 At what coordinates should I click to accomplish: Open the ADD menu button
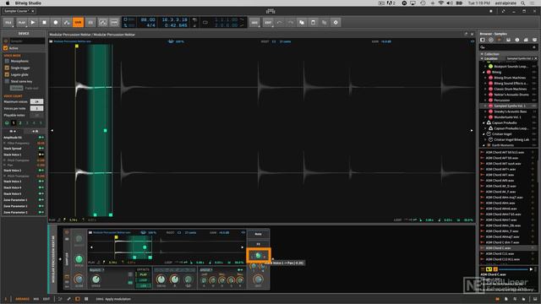pos(254,23)
